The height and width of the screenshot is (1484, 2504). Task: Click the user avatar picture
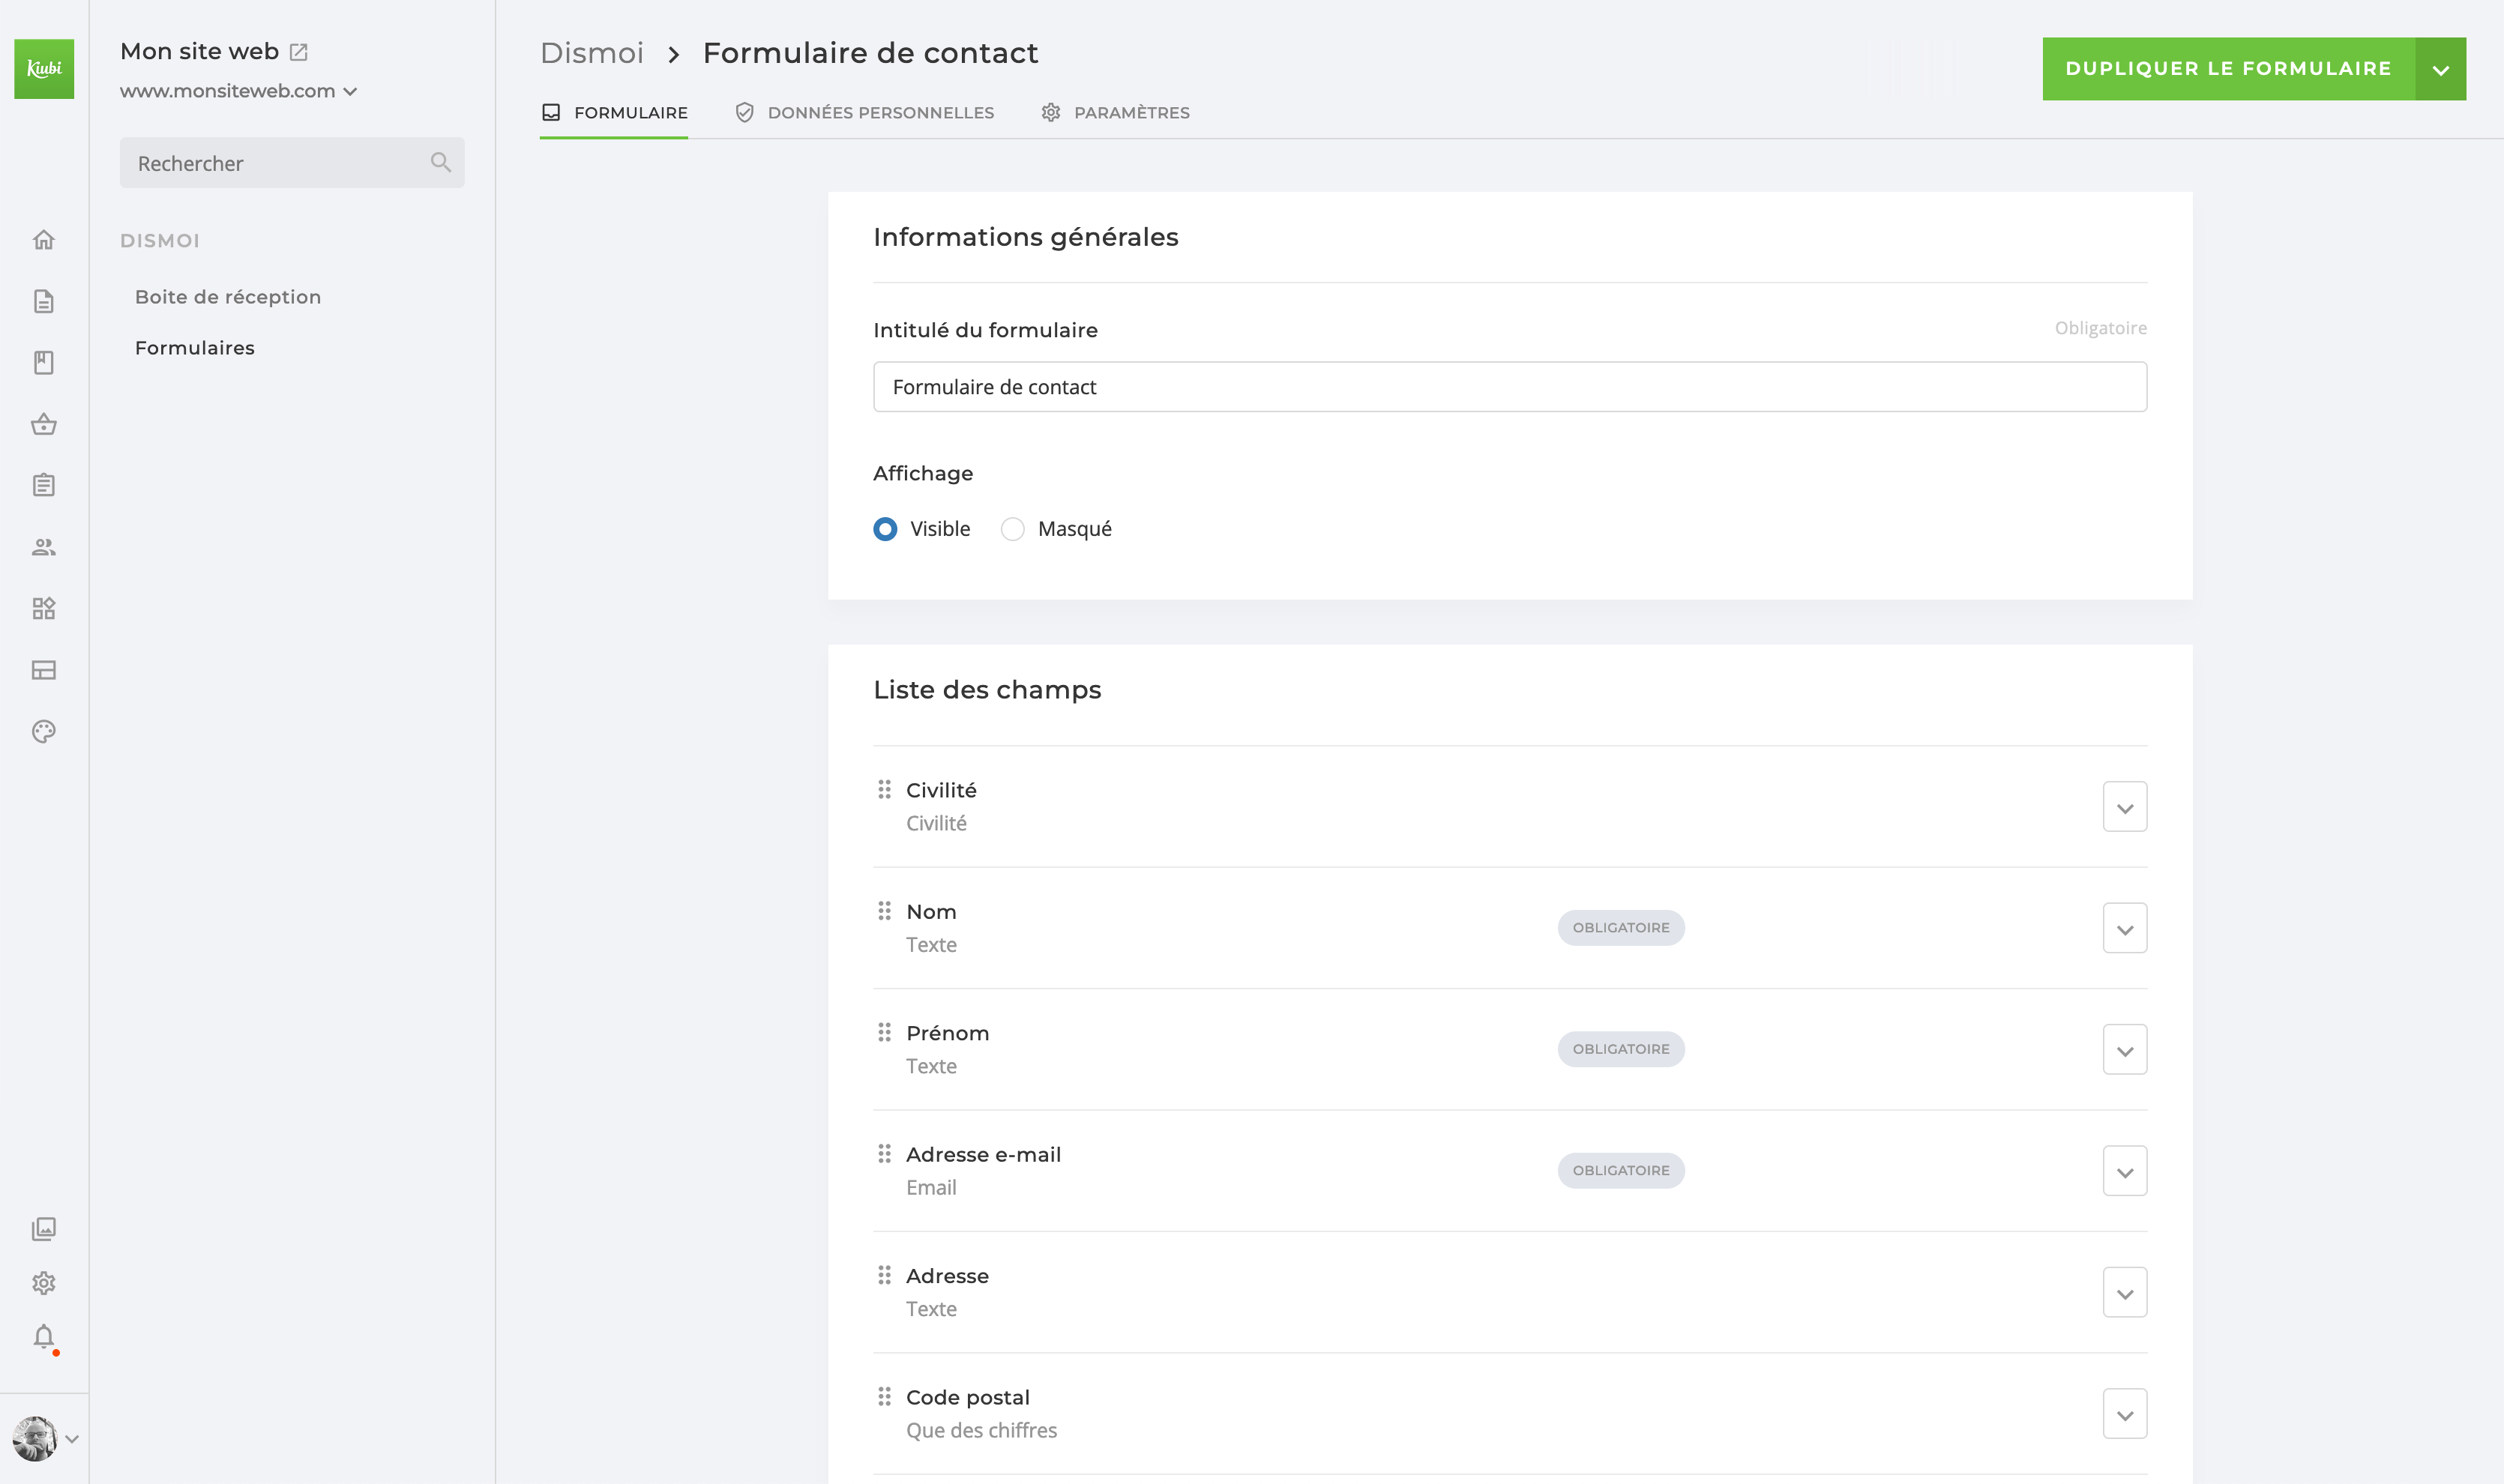35,1438
